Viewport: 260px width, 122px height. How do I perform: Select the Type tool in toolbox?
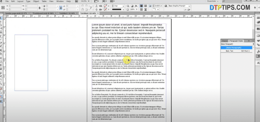[x=1, y=36]
